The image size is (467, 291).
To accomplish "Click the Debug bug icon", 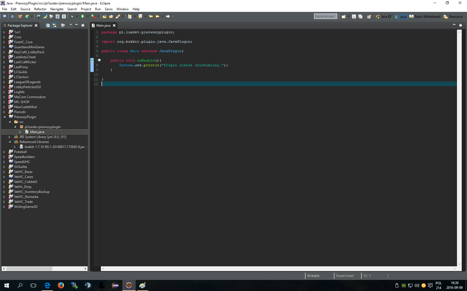I will pyautogui.click(x=72, y=17).
